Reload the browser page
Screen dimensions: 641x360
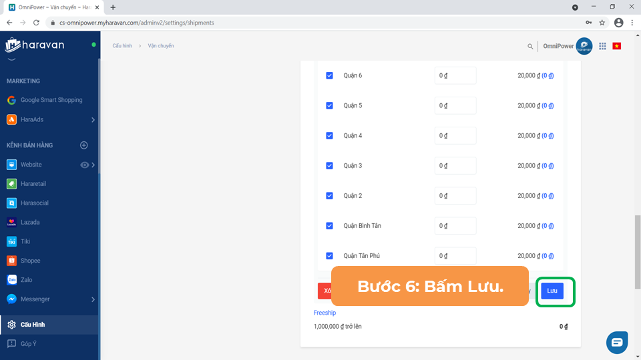click(x=36, y=23)
